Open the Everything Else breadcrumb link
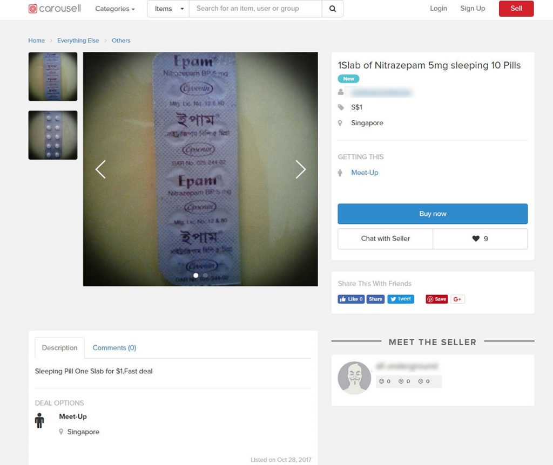The width and height of the screenshot is (553, 465). pos(78,40)
